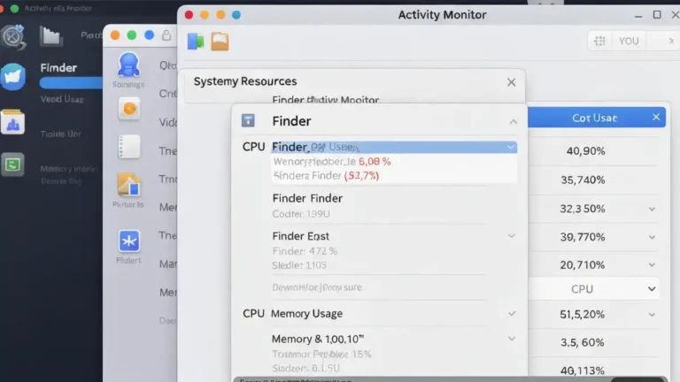This screenshot has width=680, height=382.
Task: Select the 6,08 % red option
Action: (375, 162)
